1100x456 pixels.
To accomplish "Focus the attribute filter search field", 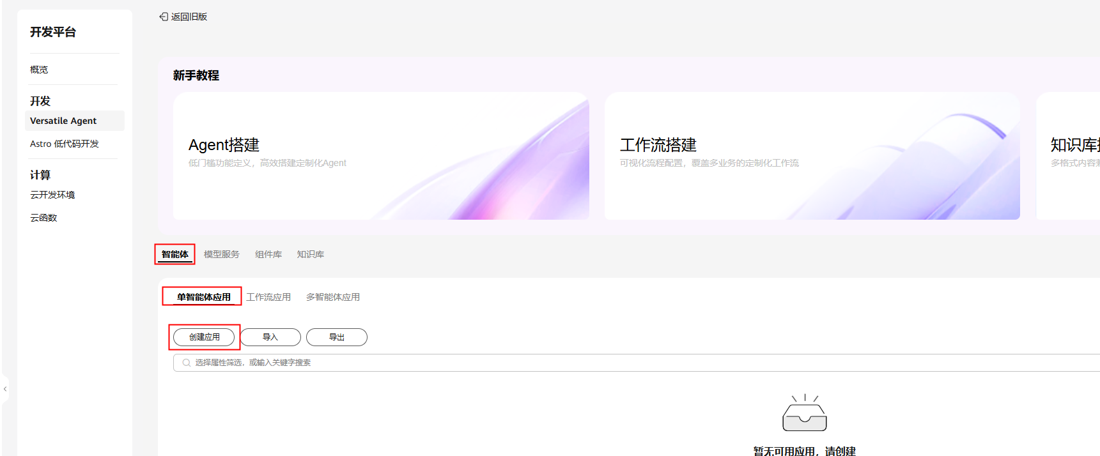I will coord(575,363).
